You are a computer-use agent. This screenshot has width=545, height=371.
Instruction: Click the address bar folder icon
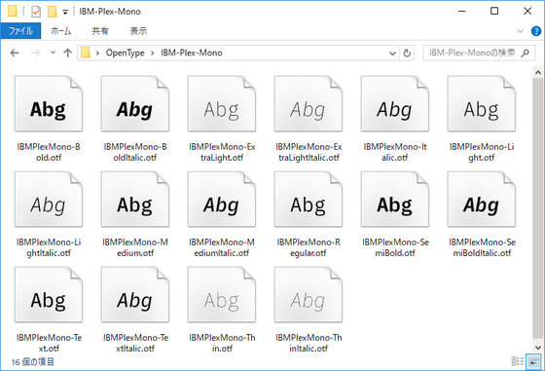tap(86, 53)
